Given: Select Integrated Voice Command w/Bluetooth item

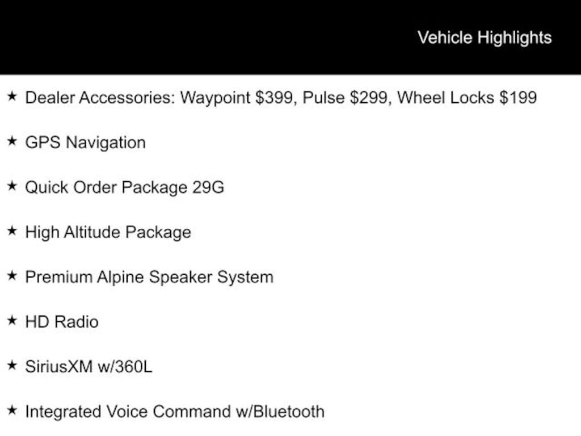Looking at the screenshot, I should coord(175,412).
